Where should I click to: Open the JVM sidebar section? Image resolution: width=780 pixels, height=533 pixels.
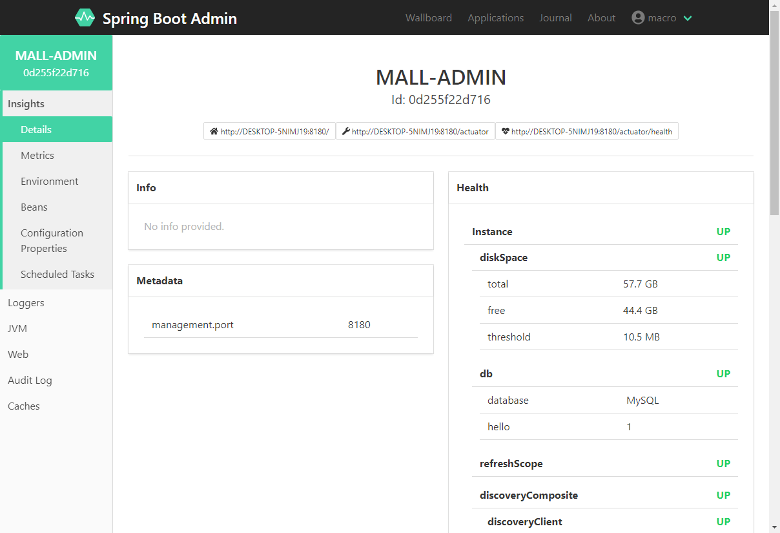pyautogui.click(x=17, y=329)
